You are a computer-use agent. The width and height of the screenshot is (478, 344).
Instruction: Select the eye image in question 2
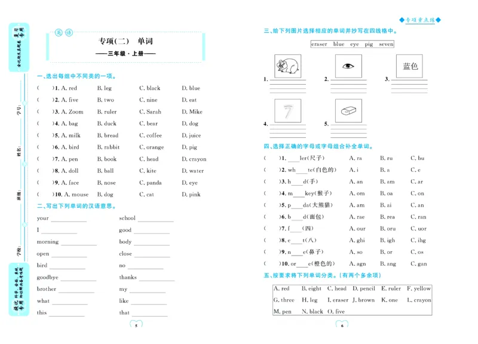[x=348, y=66]
